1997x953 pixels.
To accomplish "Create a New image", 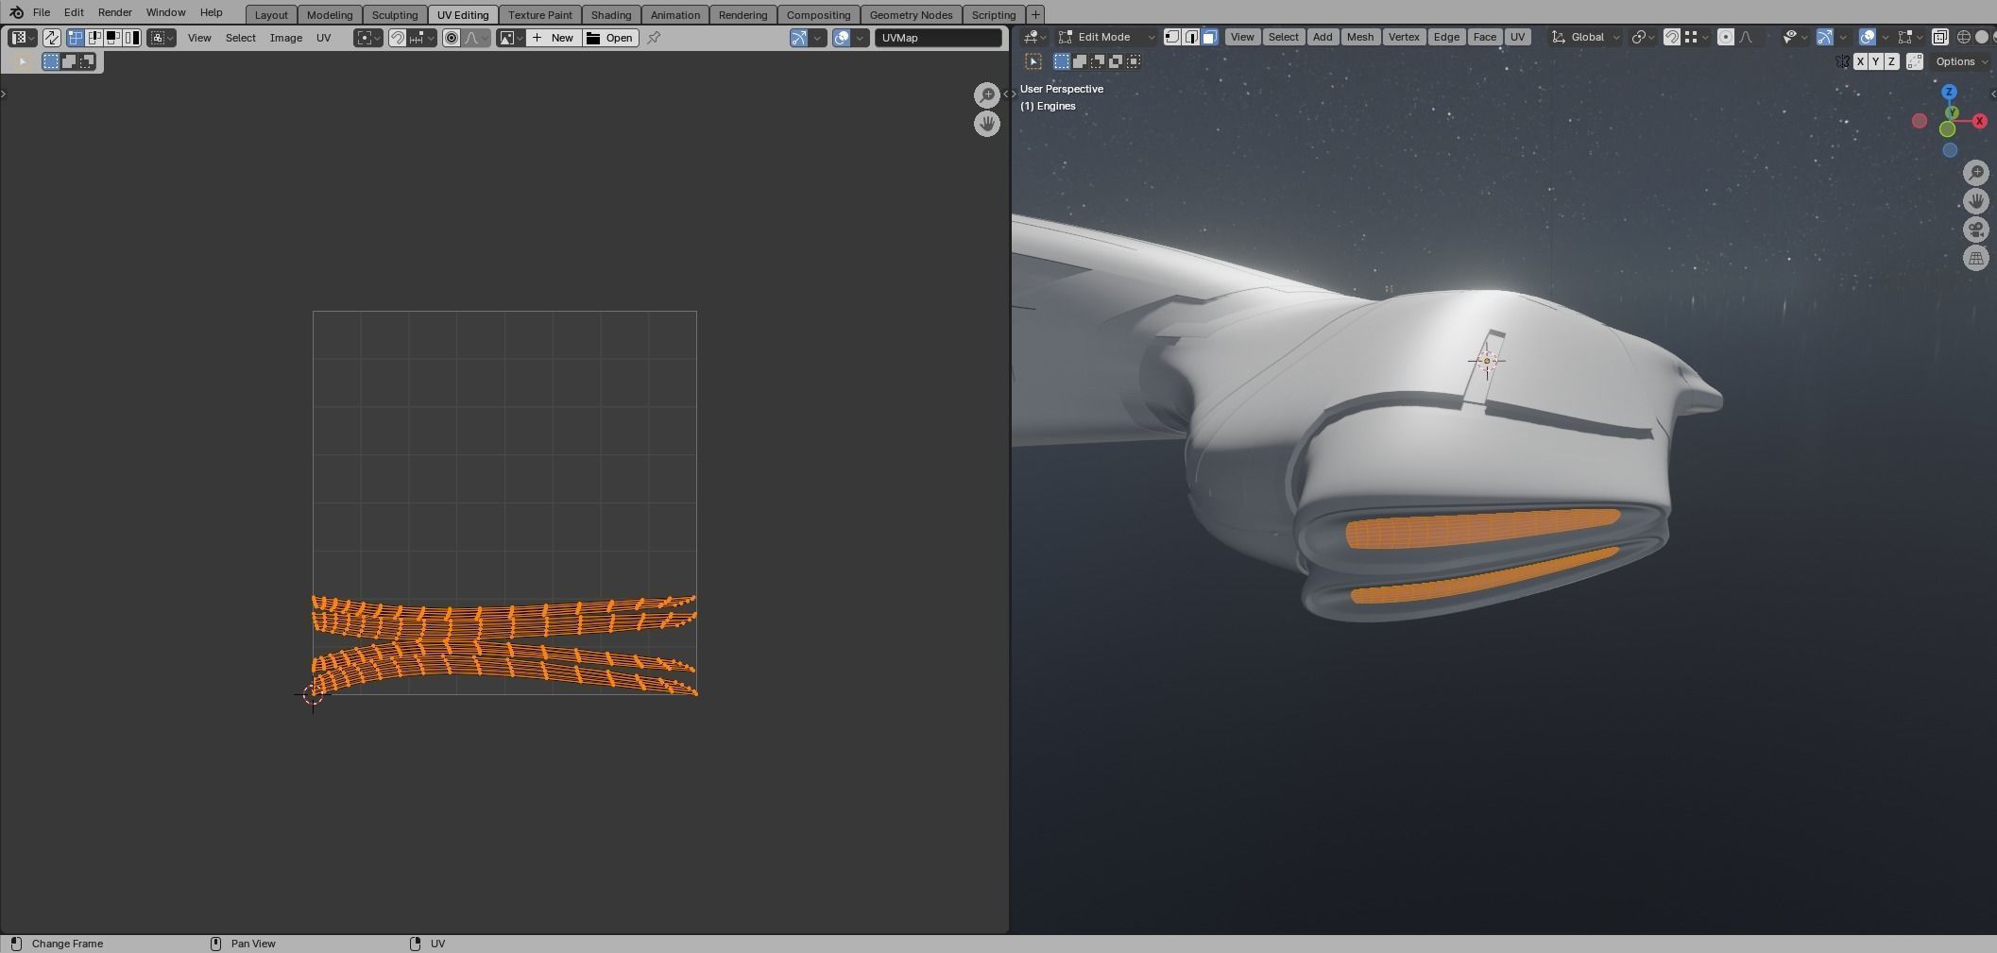I will [x=554, y=38].
